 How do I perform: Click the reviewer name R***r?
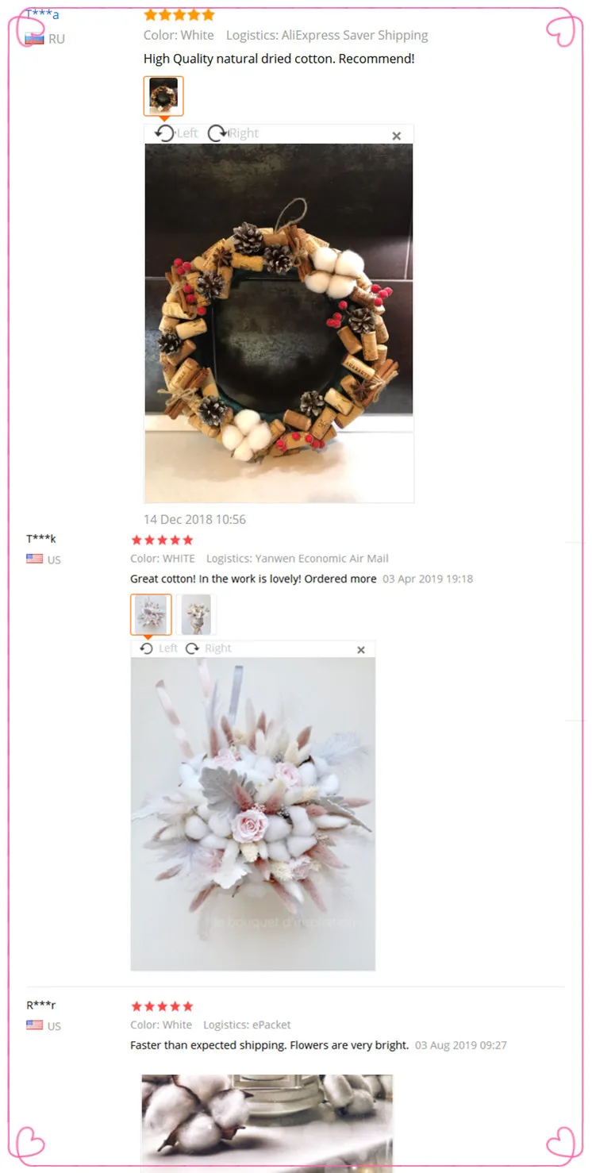click(41, 1006)
